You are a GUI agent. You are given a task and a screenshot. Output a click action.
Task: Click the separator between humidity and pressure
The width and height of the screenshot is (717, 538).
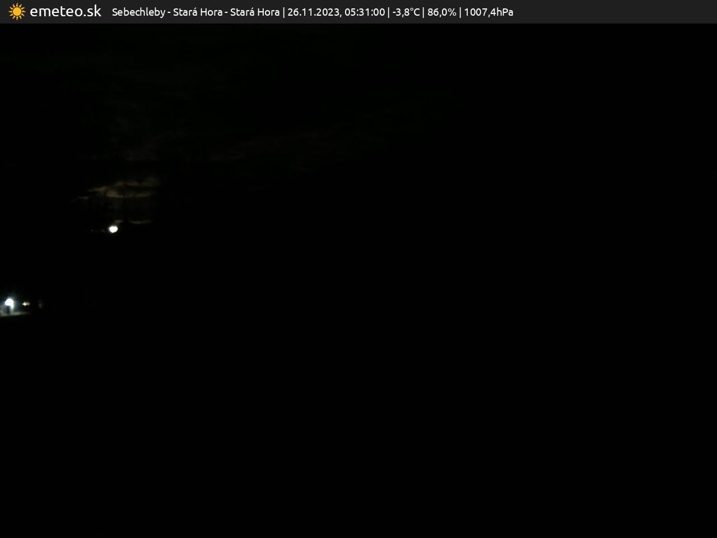tap(460, 12)
